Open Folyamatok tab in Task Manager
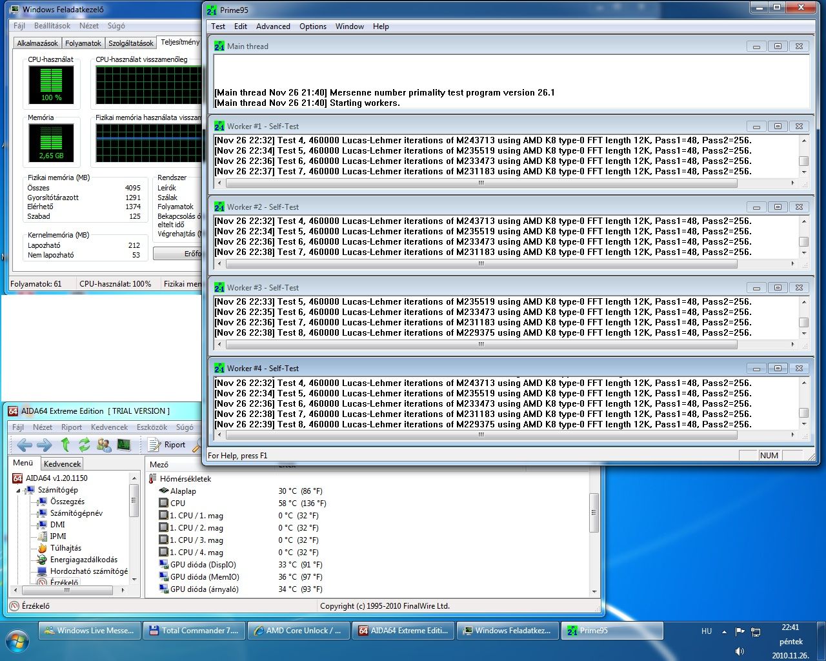Image resolution: width=826 pixels, height=661 pixels. click(x=83, y=43)
